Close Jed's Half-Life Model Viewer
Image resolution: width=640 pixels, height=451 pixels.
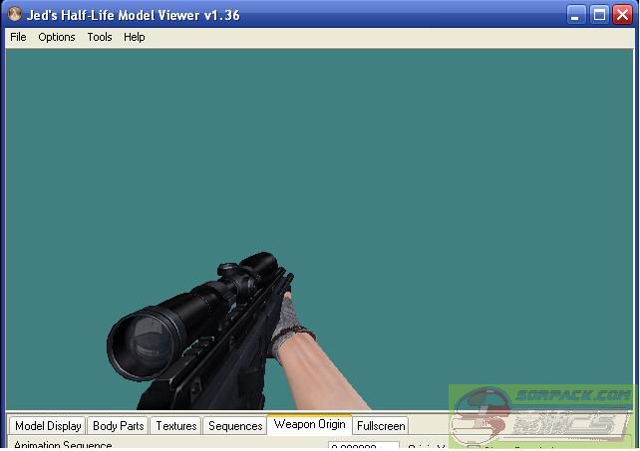click(x=622, y=15)
